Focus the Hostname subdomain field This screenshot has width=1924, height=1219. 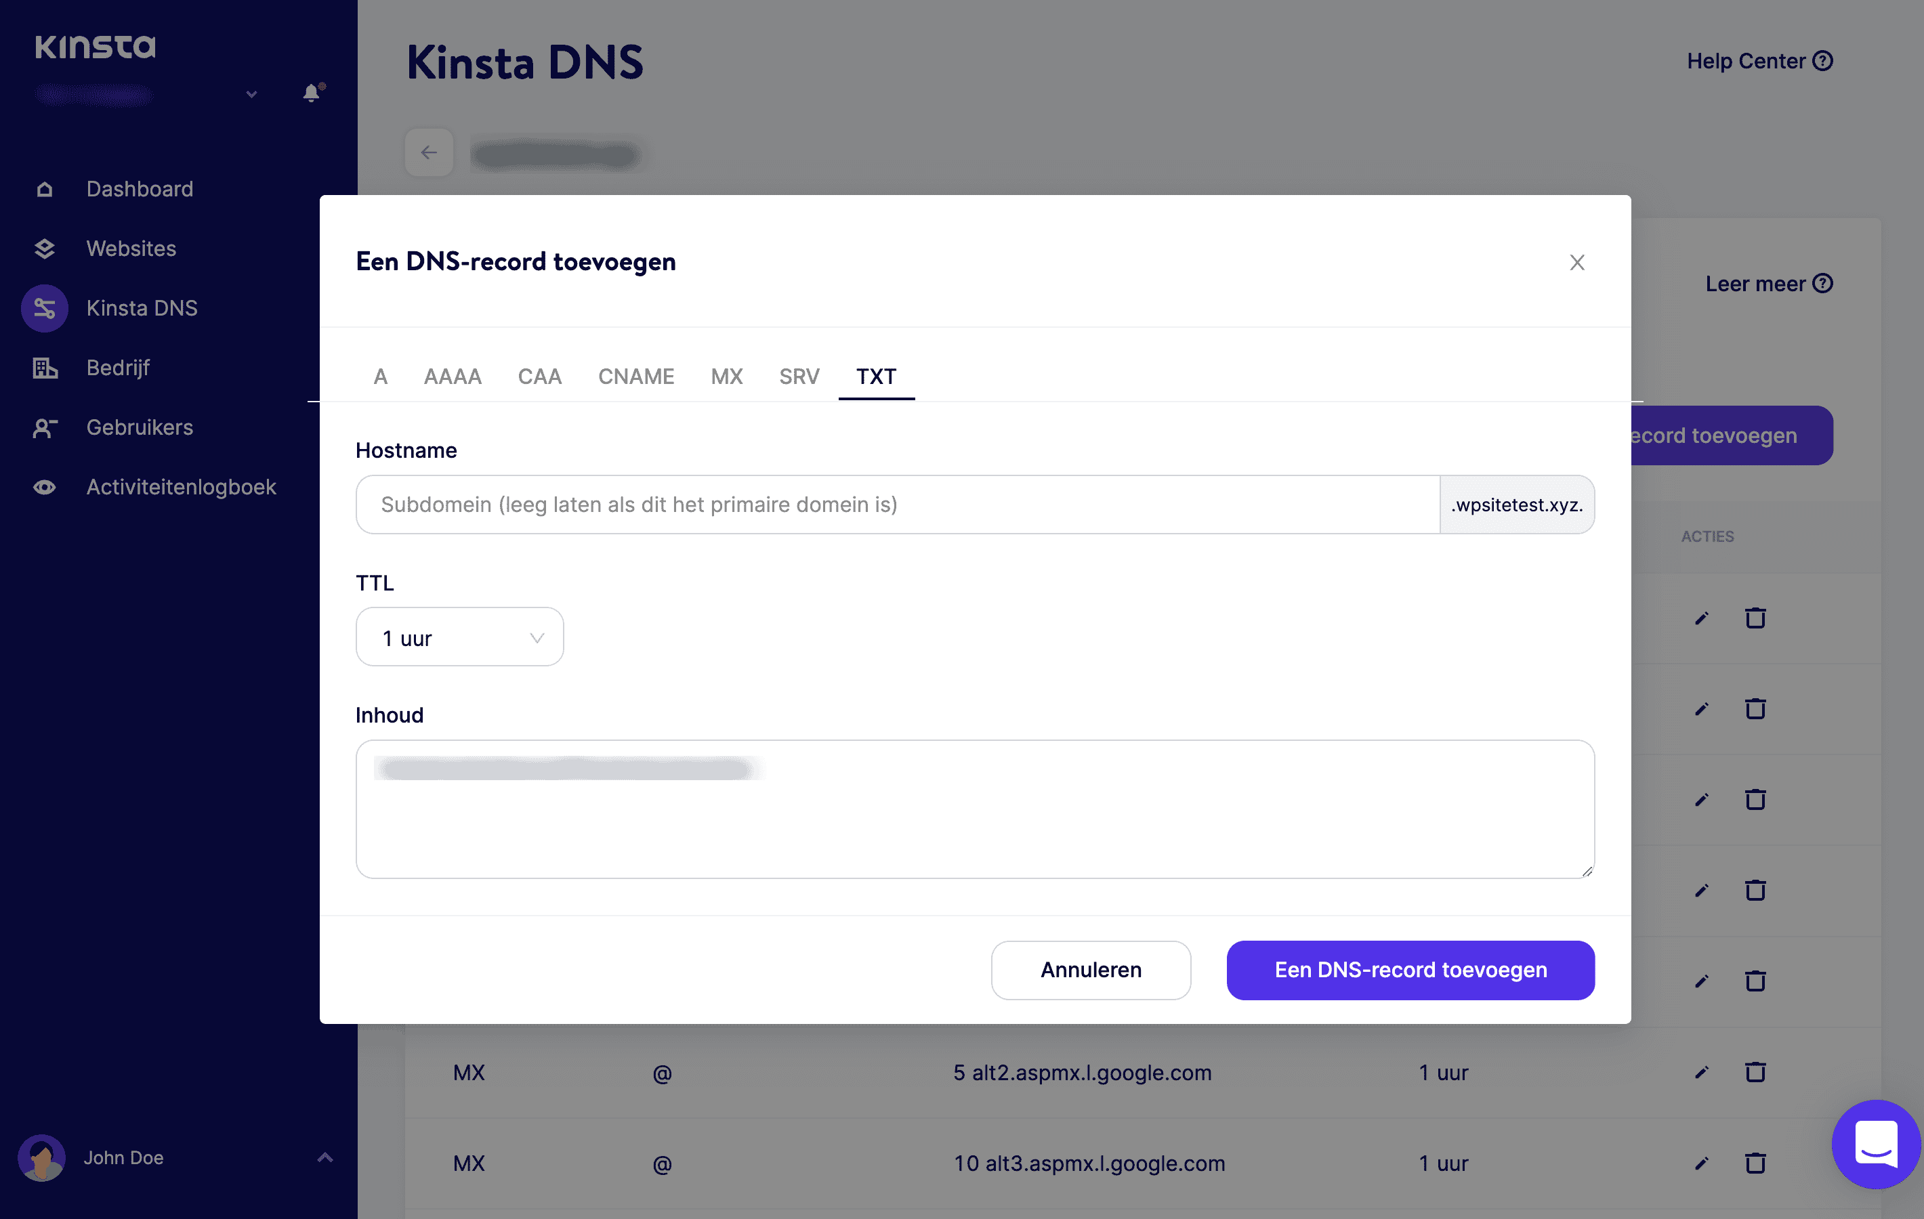click(x=898, y=505)
